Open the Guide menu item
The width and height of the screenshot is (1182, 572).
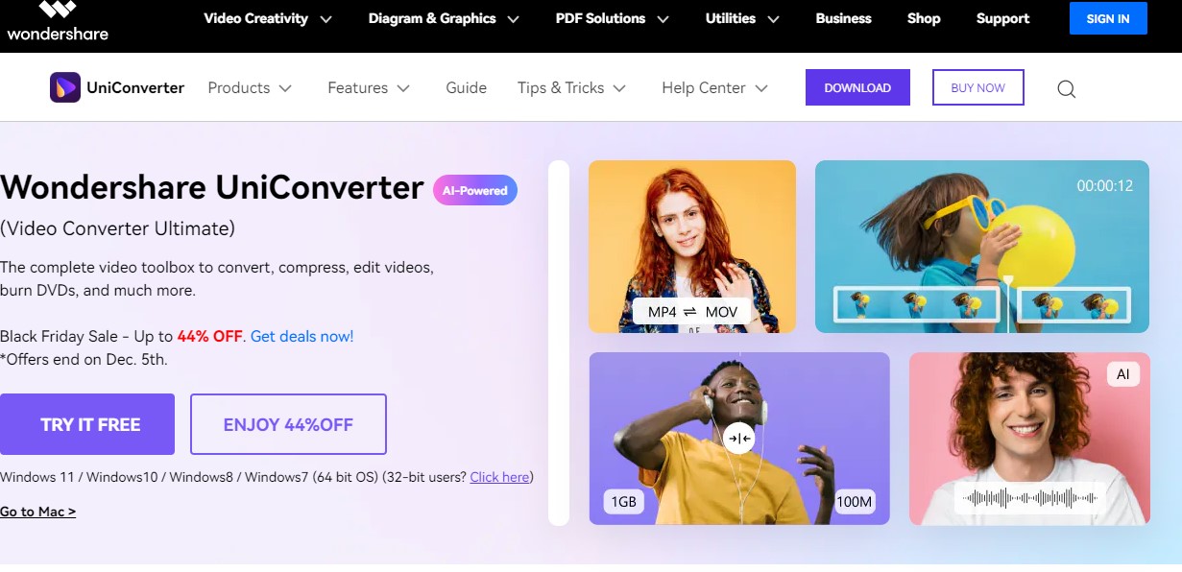(467, 87)
